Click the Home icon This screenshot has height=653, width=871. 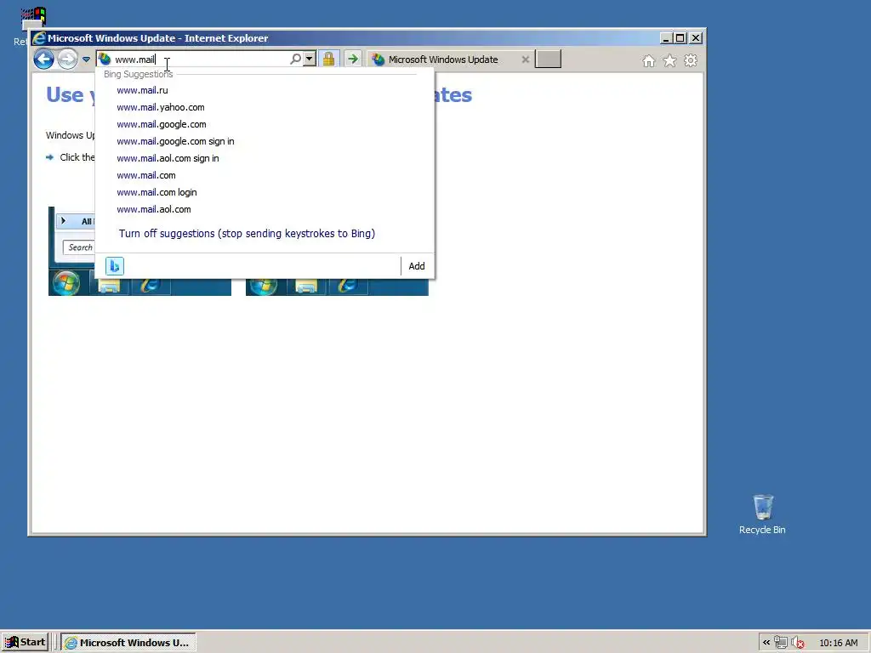tap(648, 60)
